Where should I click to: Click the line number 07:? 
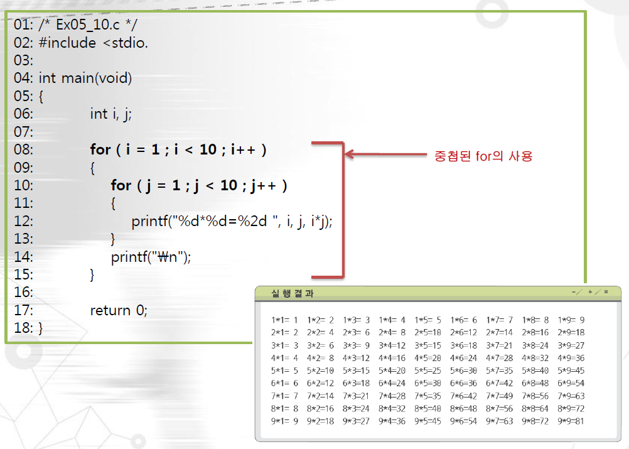24,132
